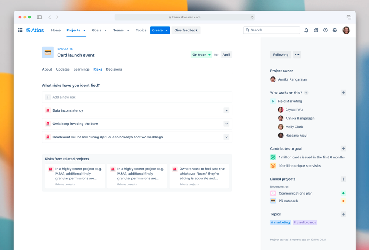Add a topic with the Topics plus icon
Image resolution: width=369 pixels, height=250 pixels.
click(344, 214)
